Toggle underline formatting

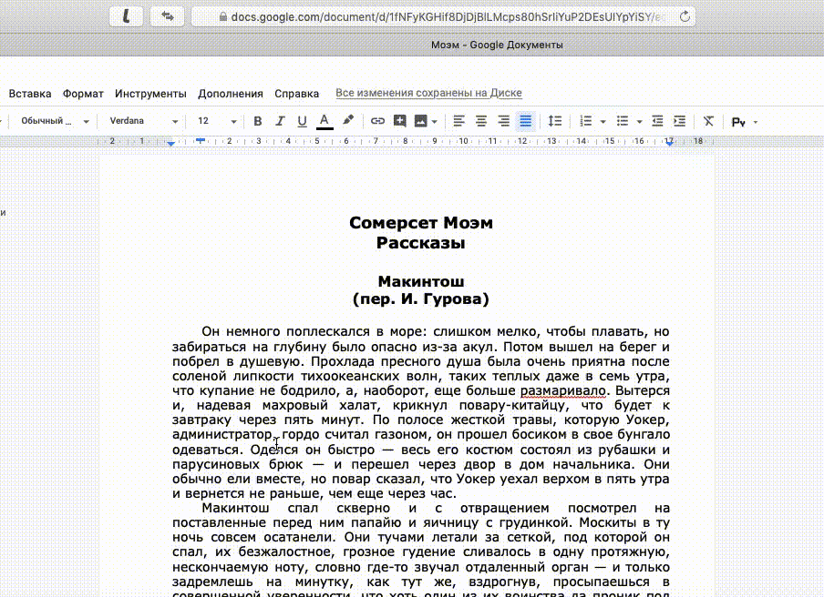[x=303, y=121]
